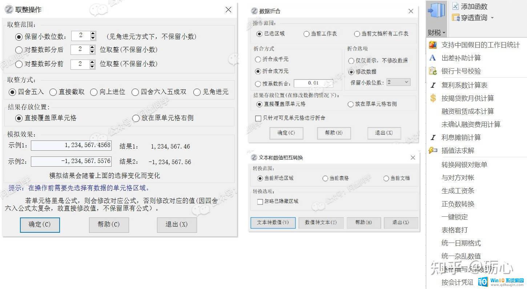Click the 插值法求解 icon
Image resolution: width=527 pixels, height=289 pixels.
433,150
